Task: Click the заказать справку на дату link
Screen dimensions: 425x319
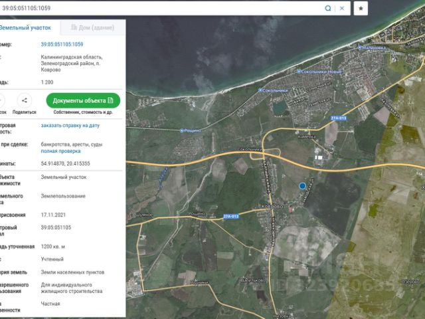Action: click(x=70, y=125)
